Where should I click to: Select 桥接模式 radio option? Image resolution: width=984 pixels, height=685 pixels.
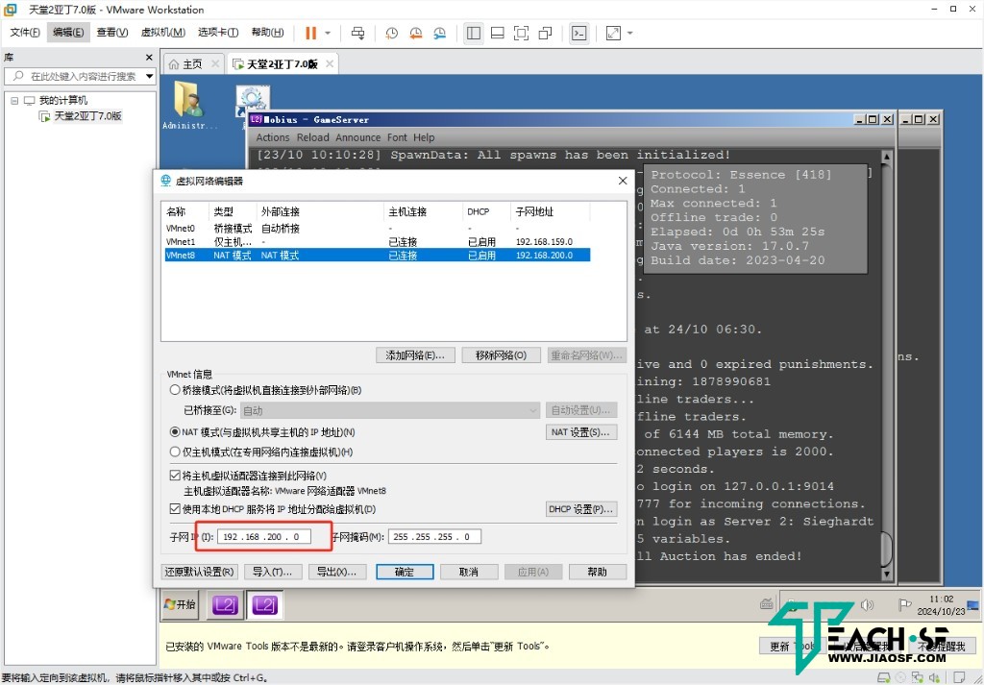(x=175, y=390)
